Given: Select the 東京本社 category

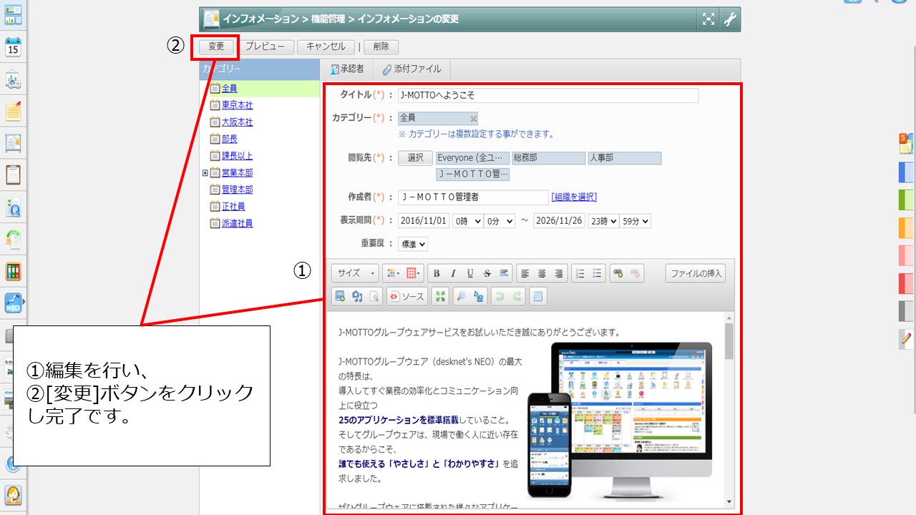Looking at the screenshot, I should [237, 105].
